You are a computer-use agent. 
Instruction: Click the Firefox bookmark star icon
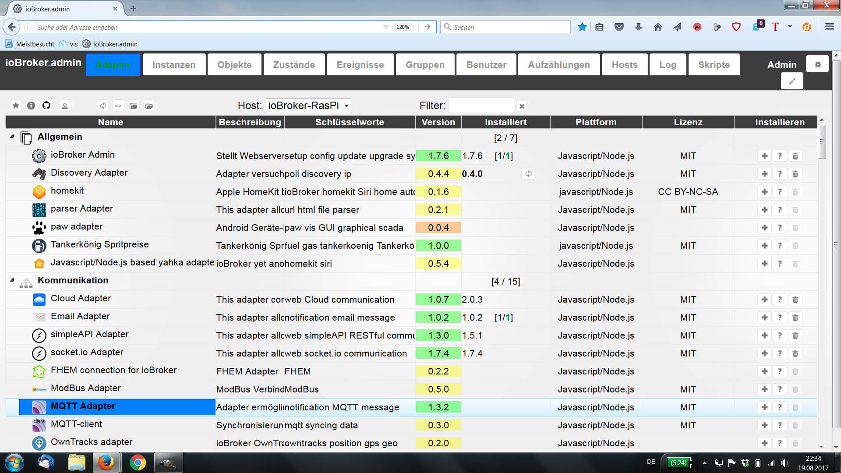pyautogui.click(x=582, y=27)
